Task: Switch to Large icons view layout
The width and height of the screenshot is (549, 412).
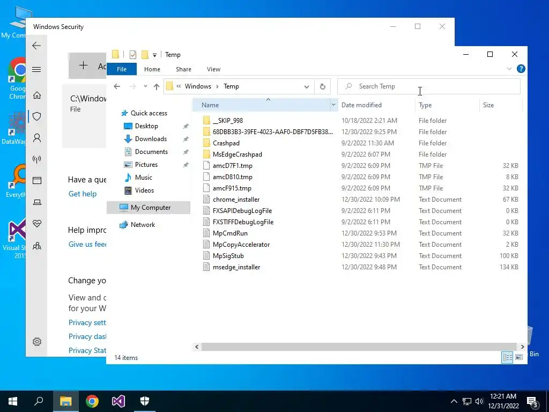Action: pyautogui.click(x=519, y=357)
